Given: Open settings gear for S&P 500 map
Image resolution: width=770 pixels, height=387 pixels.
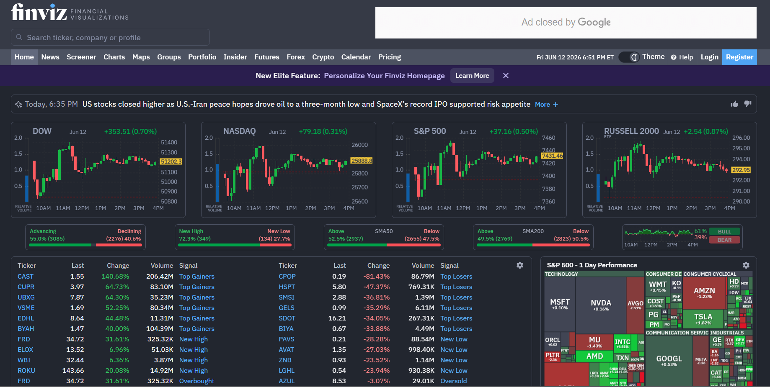Looking at the screenshot, I should [x=746, y=265].
